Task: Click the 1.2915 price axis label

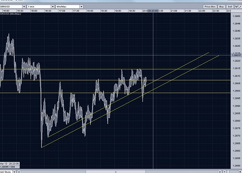Action: pos(237,68)
